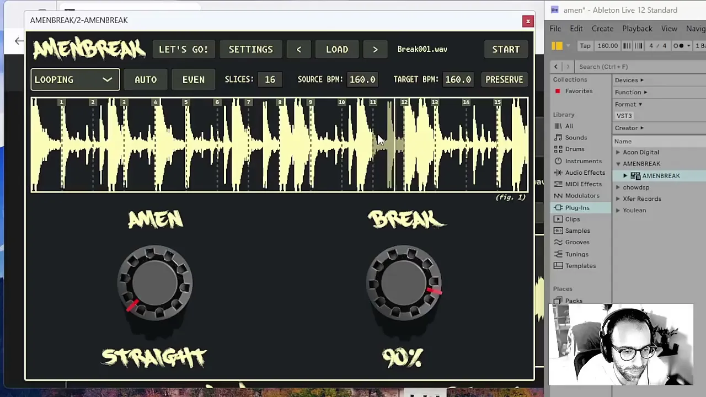The width and height of the screenshot is (706, 397).
Task: Open the Edit menu in Ableton
Action: pos(576,29)
